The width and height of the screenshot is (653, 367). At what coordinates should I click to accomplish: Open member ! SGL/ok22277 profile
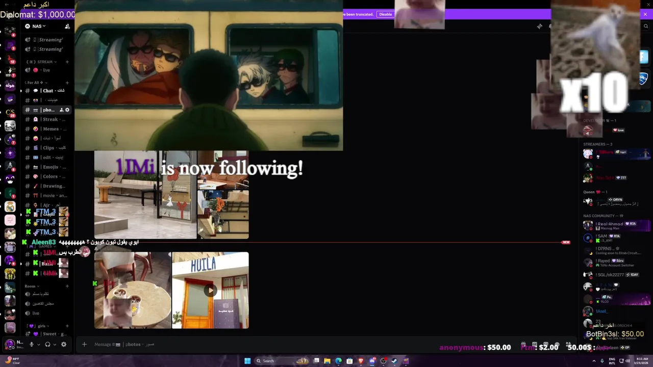616,275
